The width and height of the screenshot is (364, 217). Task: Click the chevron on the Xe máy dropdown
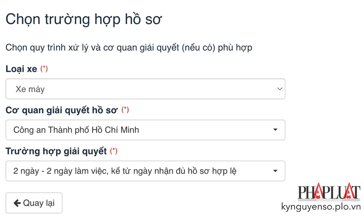(x=279, y=88)
